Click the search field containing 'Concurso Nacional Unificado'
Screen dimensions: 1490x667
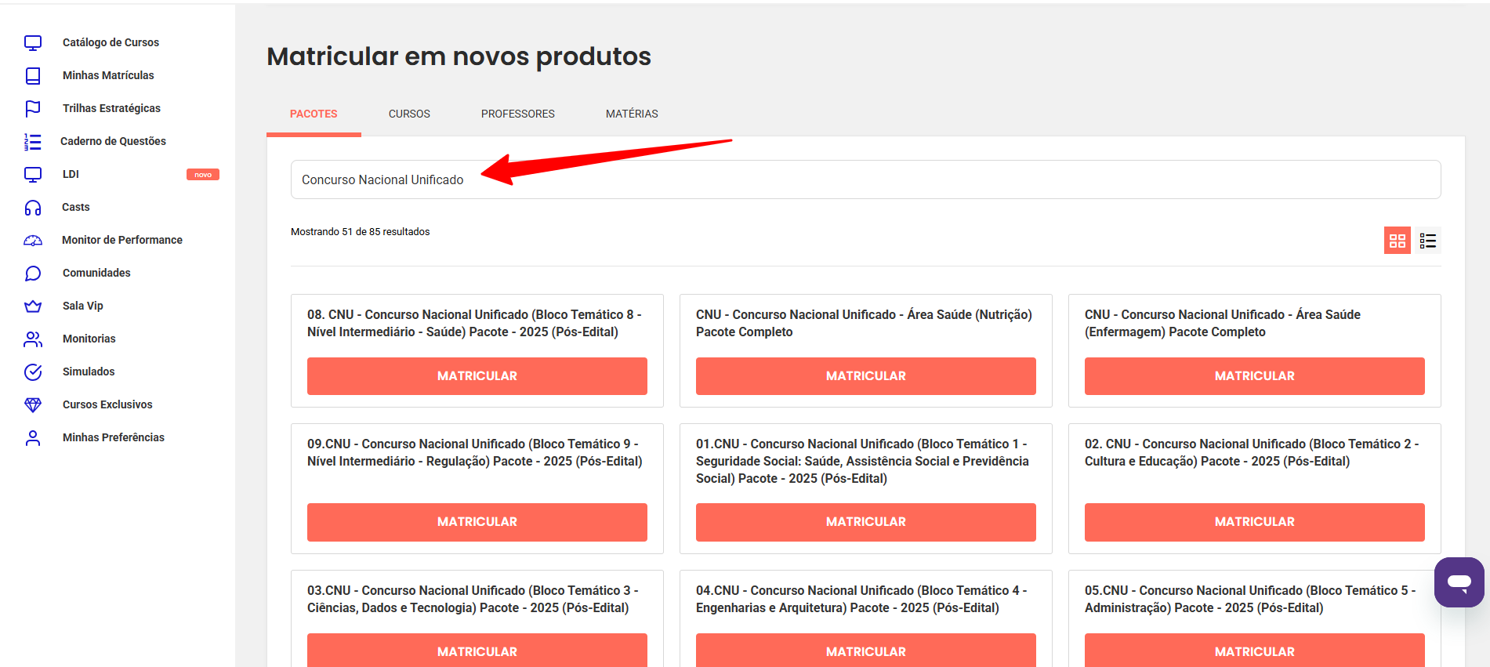[x=865, y=179]
